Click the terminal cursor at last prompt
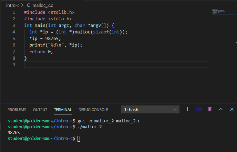237x152 pixels. pos(79,139)
